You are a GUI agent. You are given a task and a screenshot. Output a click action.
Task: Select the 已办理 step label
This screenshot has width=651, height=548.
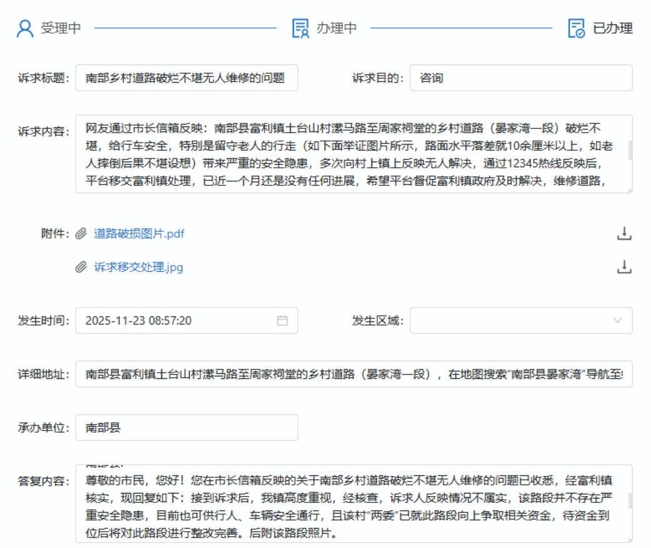click(x=612, y=29)
